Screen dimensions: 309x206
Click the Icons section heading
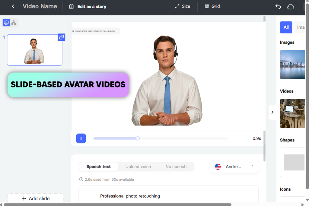pyautogui.click(x=285, y=189)
